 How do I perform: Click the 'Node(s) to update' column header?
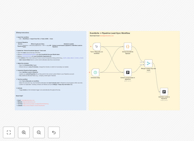69,44
